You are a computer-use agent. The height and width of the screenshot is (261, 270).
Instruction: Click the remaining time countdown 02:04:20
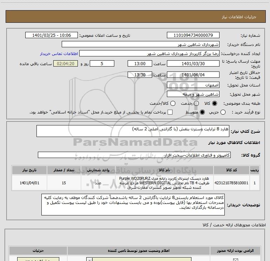[66, 63]
